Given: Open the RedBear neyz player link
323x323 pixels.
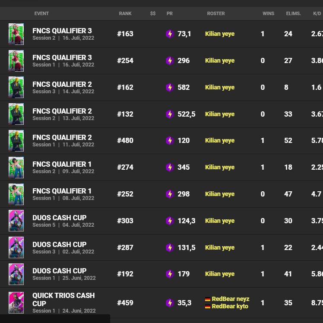Looking at the screenshot, I should [230, 299].
